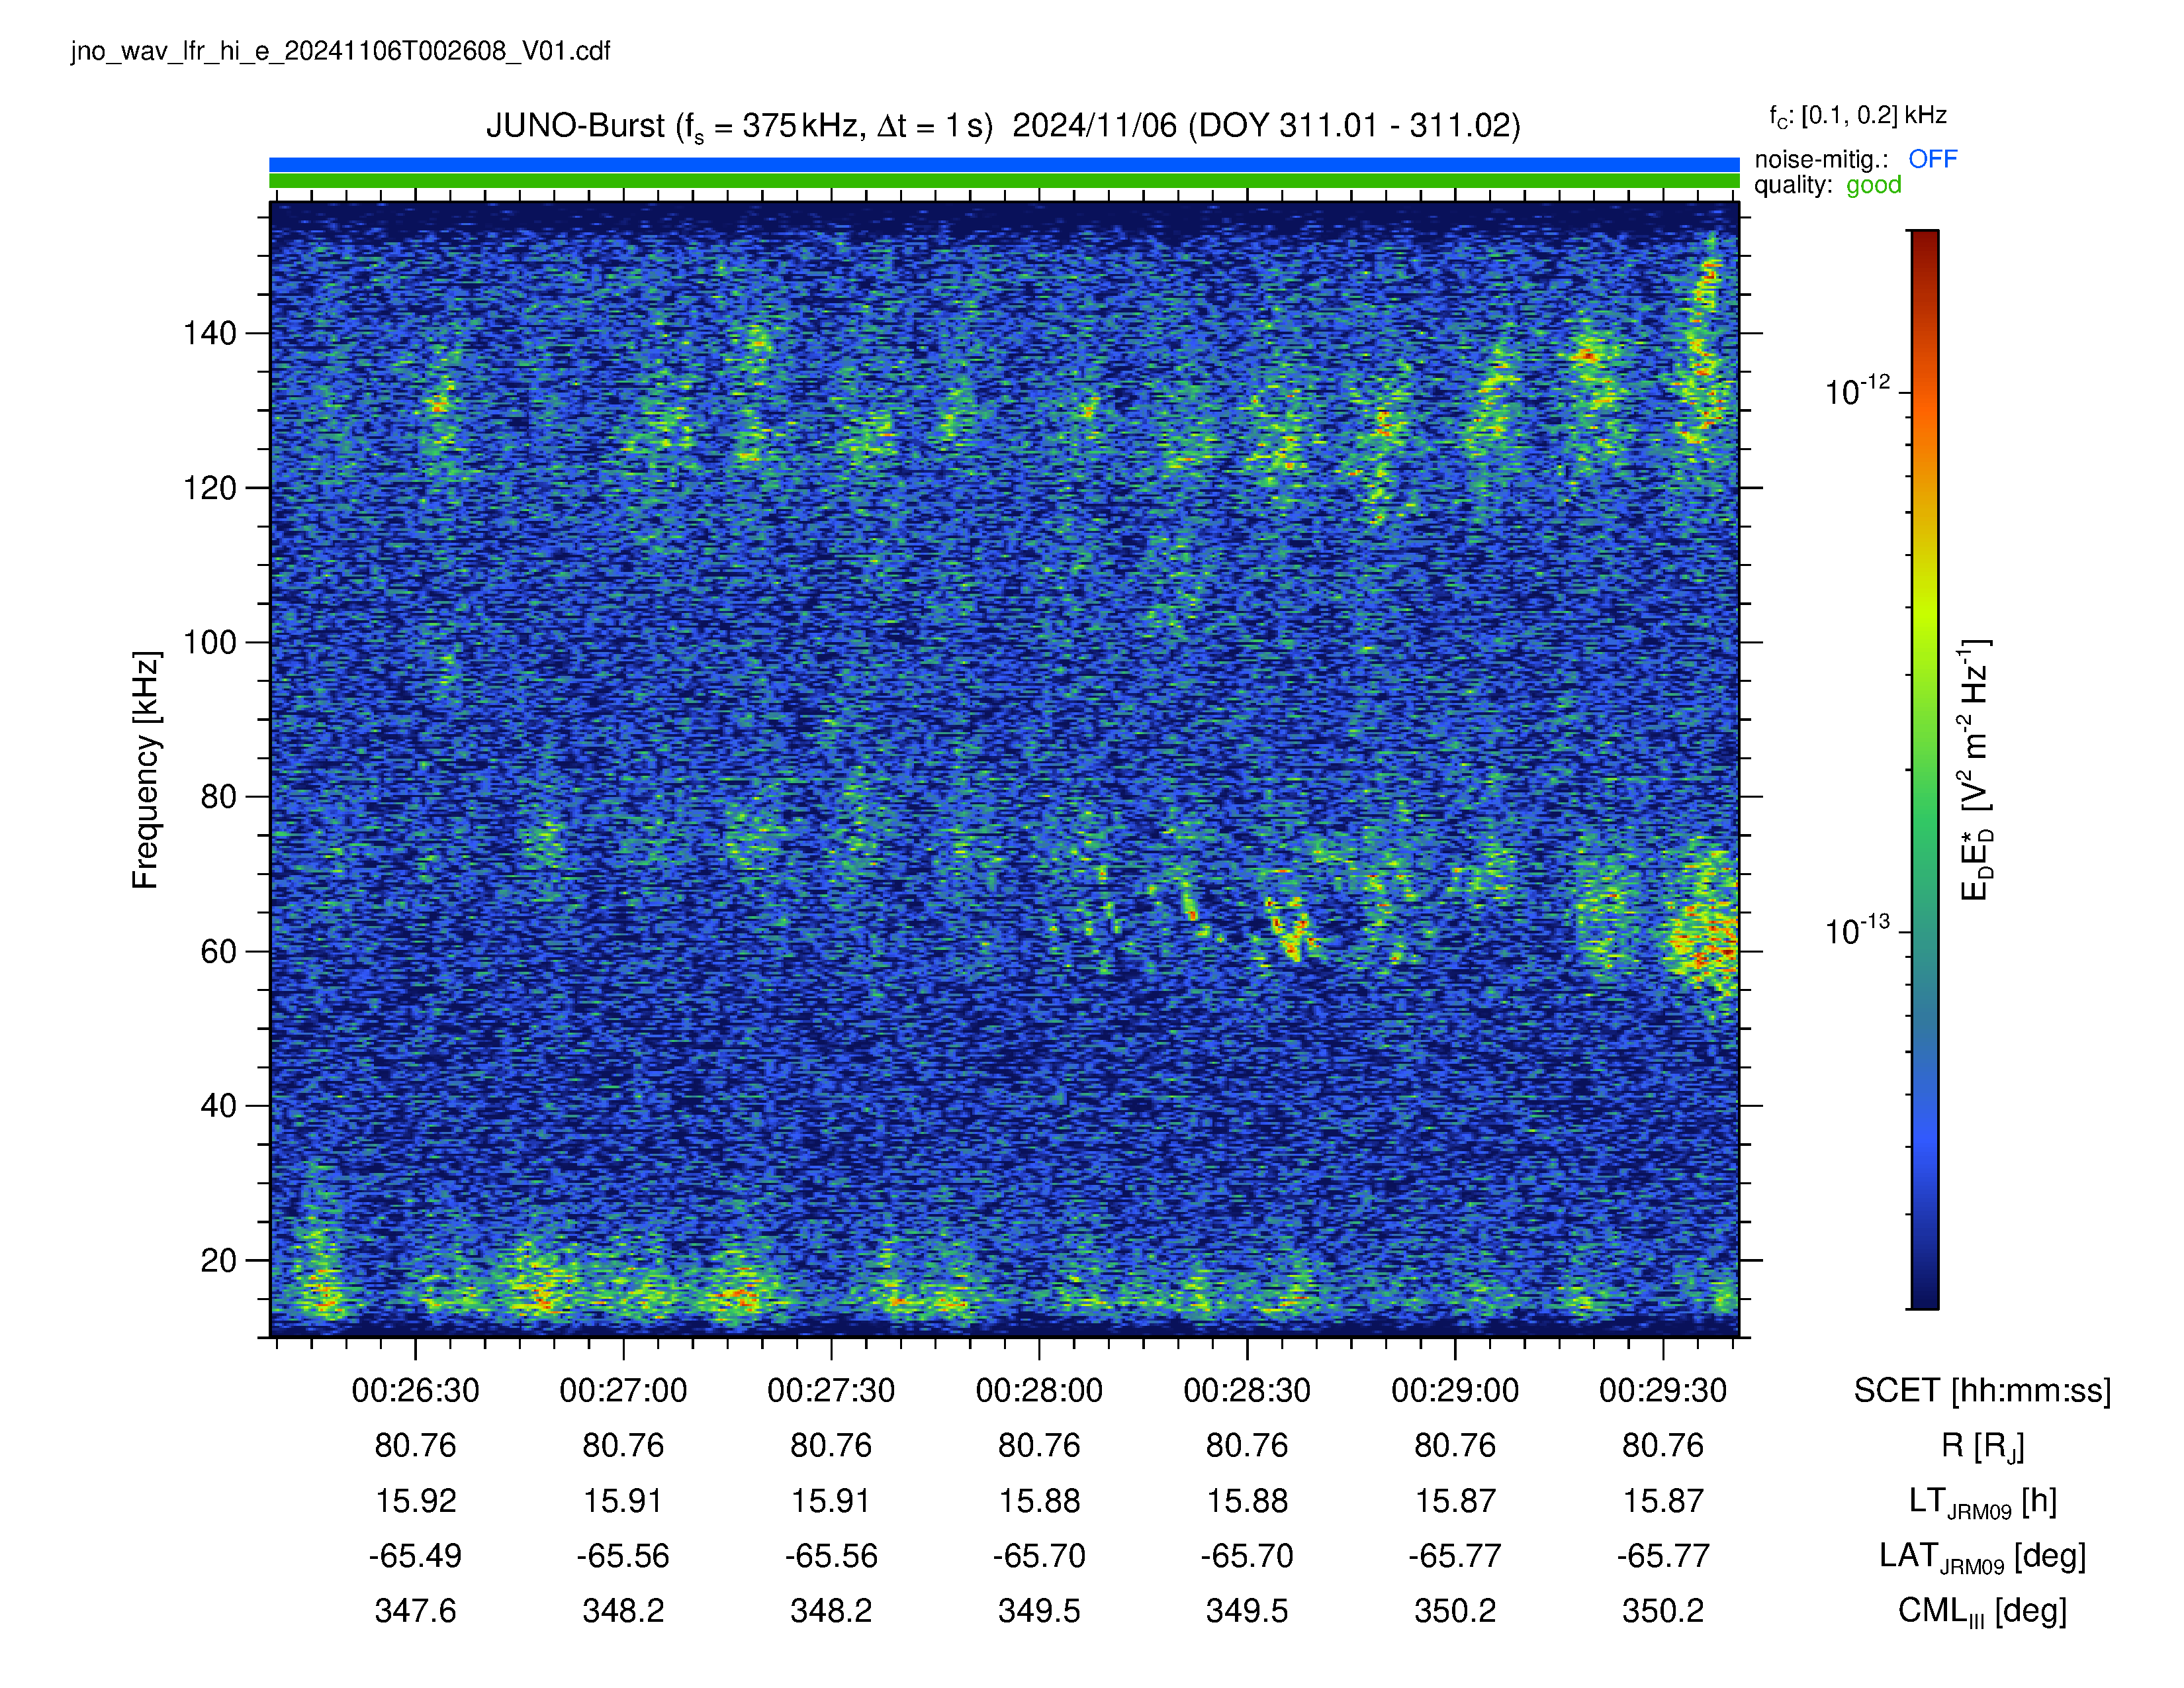Click the JUNO-Burst plot title
This screenshot has height=1688, width=2184.
[x=1003, y=127]
